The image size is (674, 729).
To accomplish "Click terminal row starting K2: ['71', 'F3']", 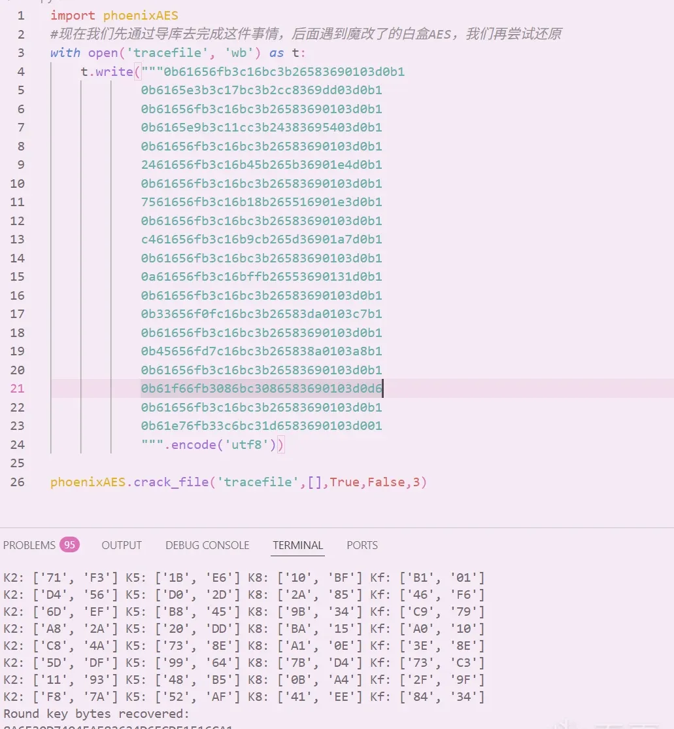I will click(x=244, y=577).
